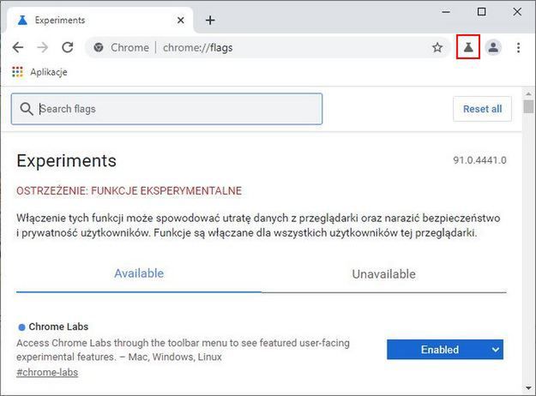Click the Forward navigation arrow
The width and height of the screenshot is (536, 396).
[42, 47]
